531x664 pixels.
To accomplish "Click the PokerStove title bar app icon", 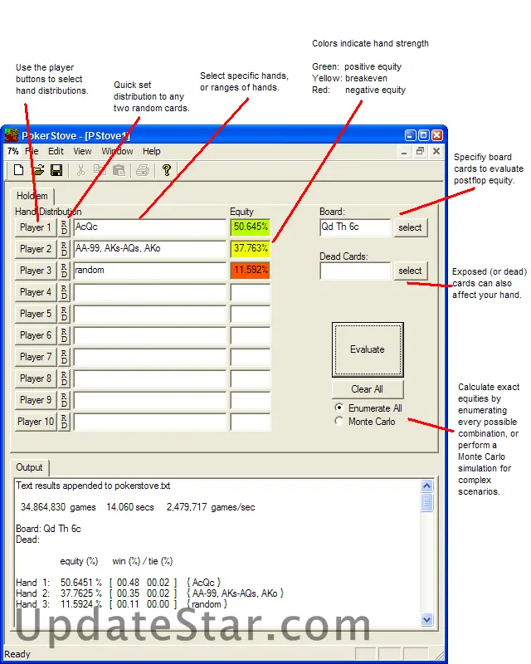I will [12, 135].
